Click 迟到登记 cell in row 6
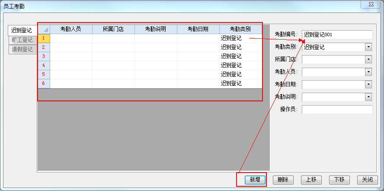Image resolution: width=384 pixels, height=191 pixels. [240, 84]
